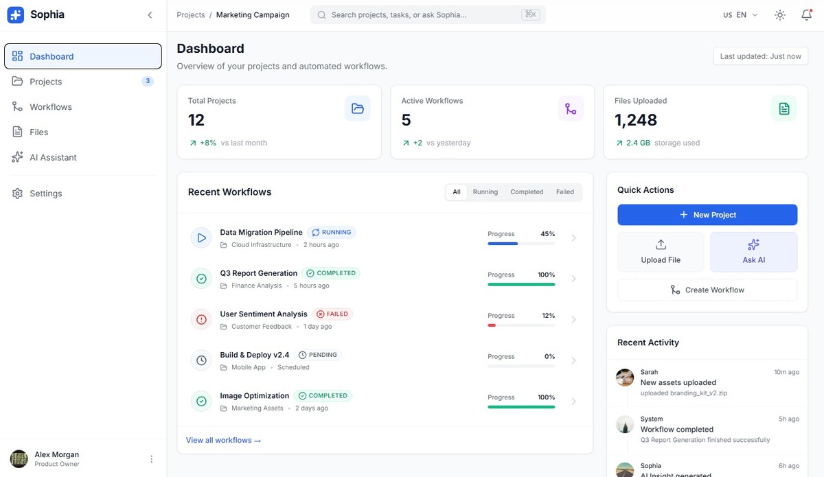Click the notifications bell icon
The height and width of the screenshot is (477, 824).
point(807,15)
